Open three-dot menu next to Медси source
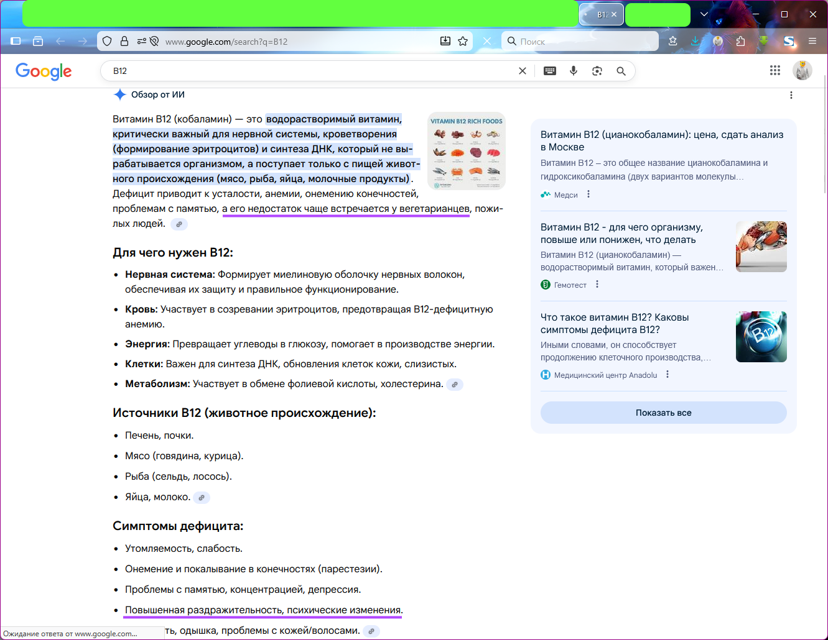This screenshot has height=640, width=828. 588,194
